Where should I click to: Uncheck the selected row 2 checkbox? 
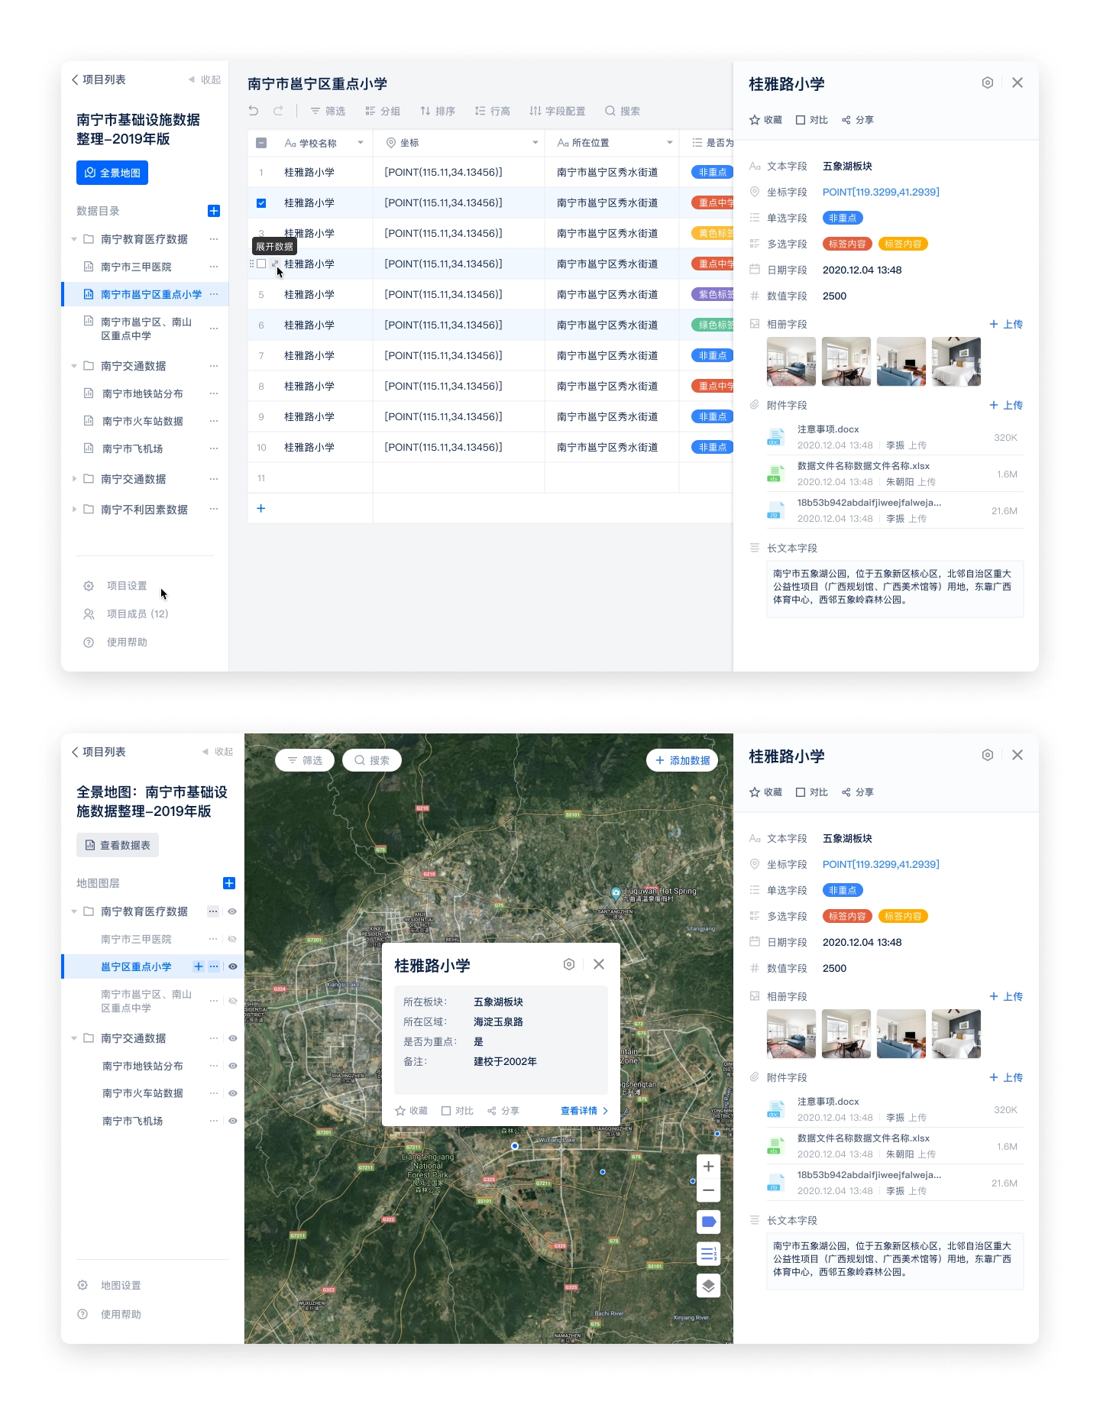pyautogui.click(x=261, y=203)
